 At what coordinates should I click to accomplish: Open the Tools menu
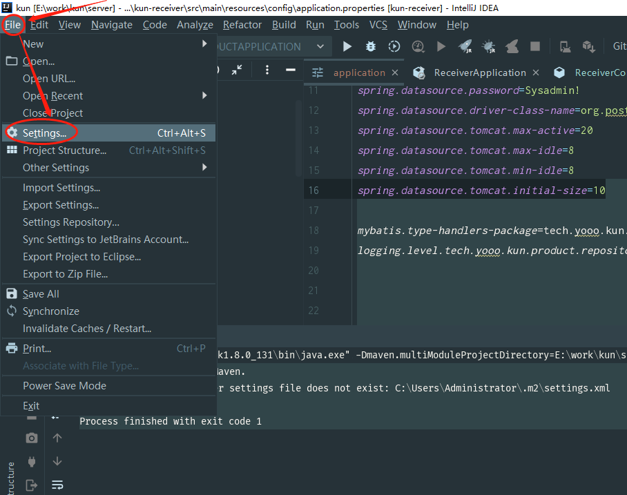point(346,25)
